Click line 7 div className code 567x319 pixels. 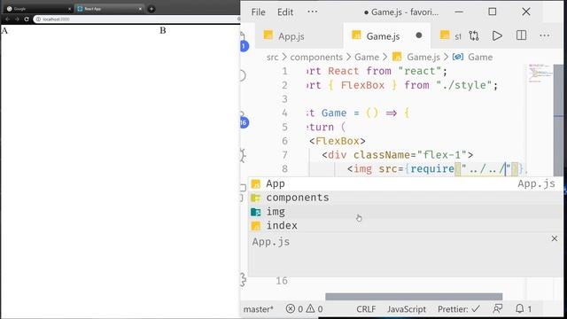398,155
